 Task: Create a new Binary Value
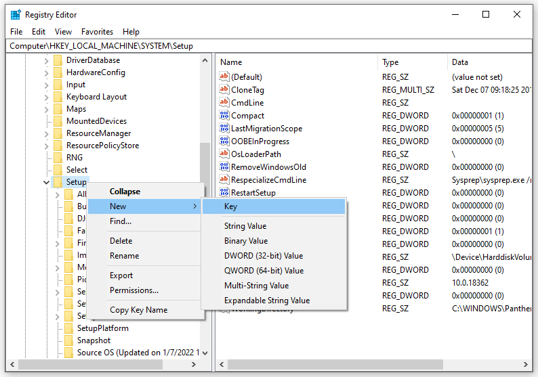[x=274, y=241]
